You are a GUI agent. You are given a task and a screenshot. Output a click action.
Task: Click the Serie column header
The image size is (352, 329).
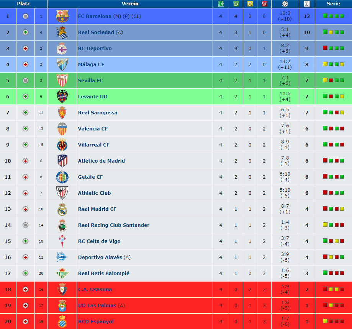333,3
